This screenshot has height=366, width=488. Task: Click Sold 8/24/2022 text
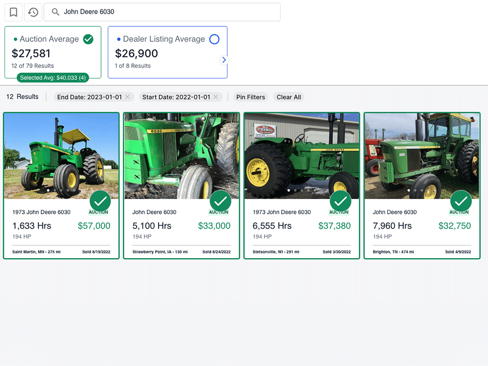[x=216, y=252]
